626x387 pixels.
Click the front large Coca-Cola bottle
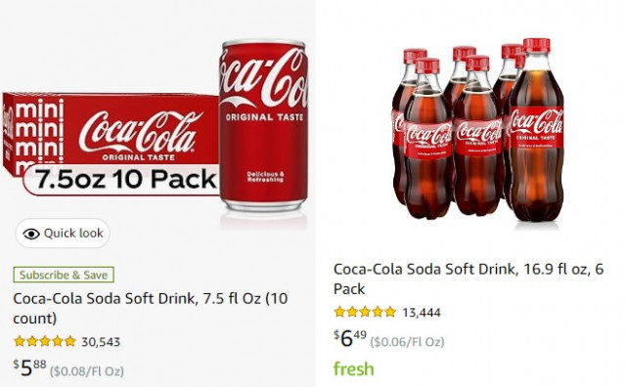tap(536, 130)
